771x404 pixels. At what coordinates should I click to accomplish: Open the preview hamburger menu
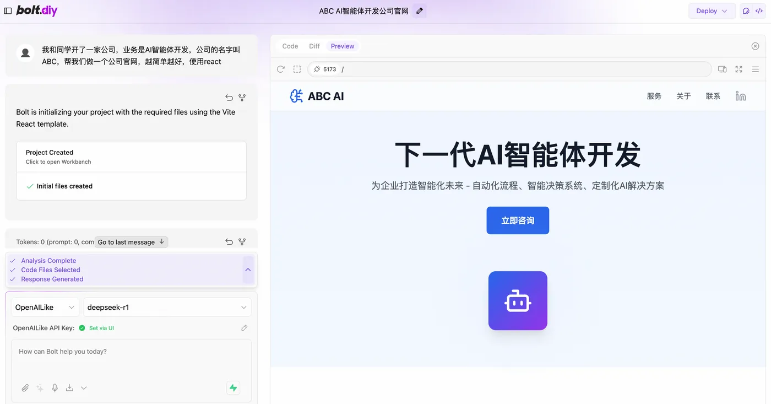(756, 69)
